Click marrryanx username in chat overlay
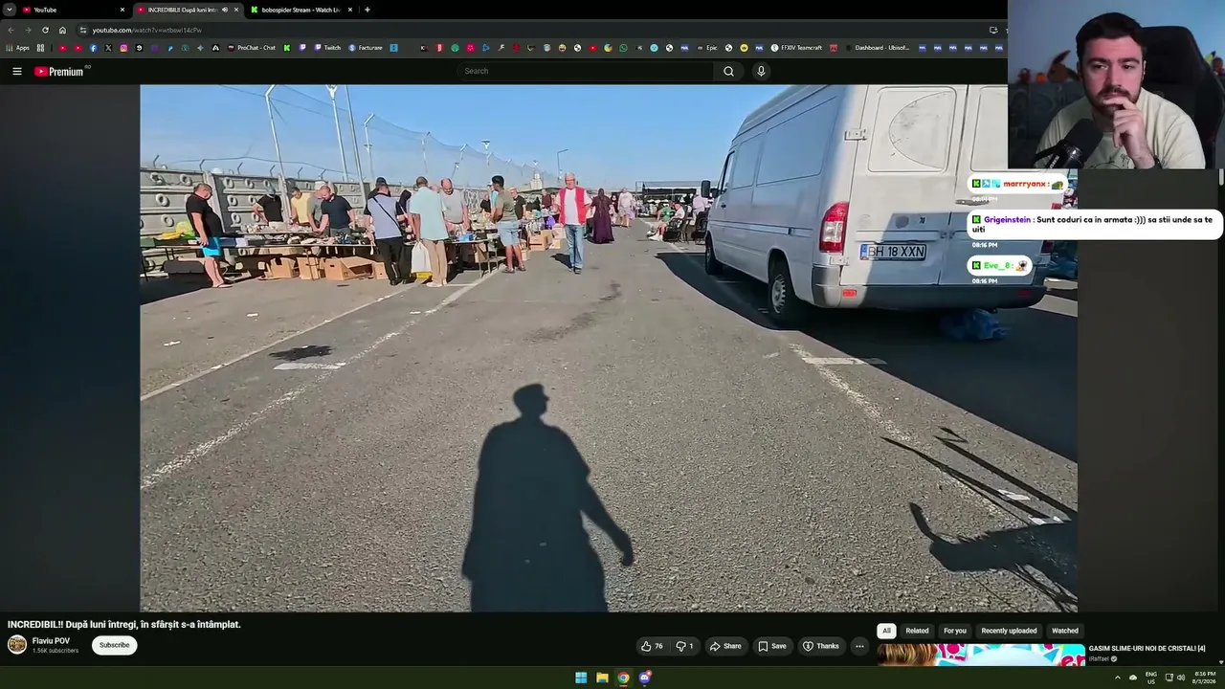Screen dimensions: 1225x689 (x=1024, y=184)
